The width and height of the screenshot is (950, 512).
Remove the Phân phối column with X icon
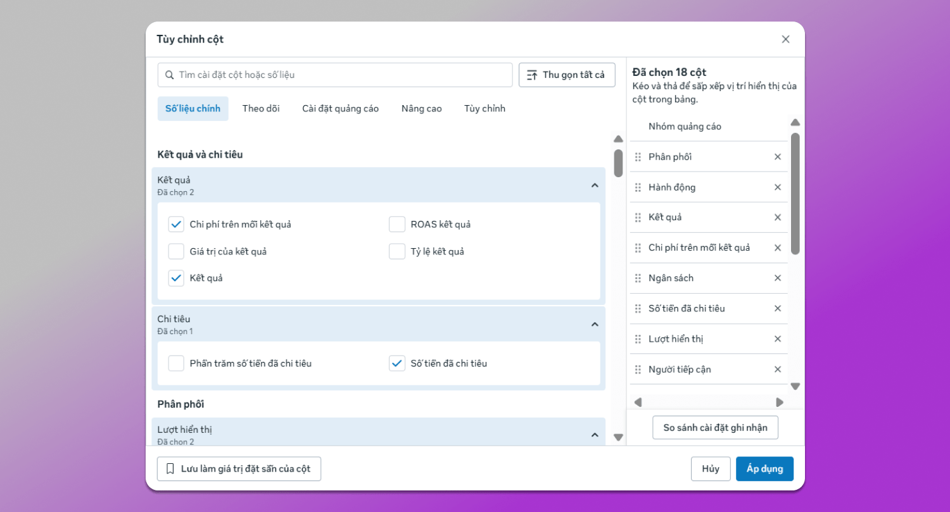coord(778,157)
